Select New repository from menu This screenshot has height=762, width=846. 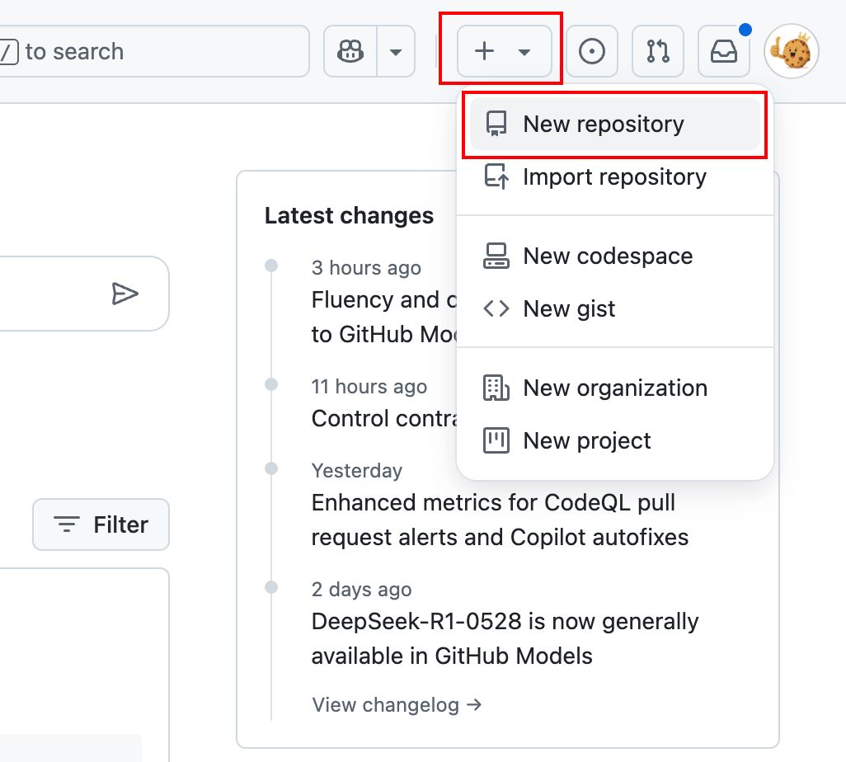[x=603, y=125]
